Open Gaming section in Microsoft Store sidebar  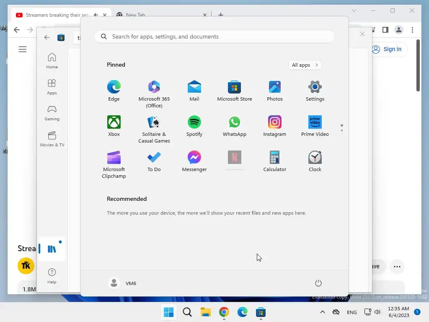click(x=52, y=113)
